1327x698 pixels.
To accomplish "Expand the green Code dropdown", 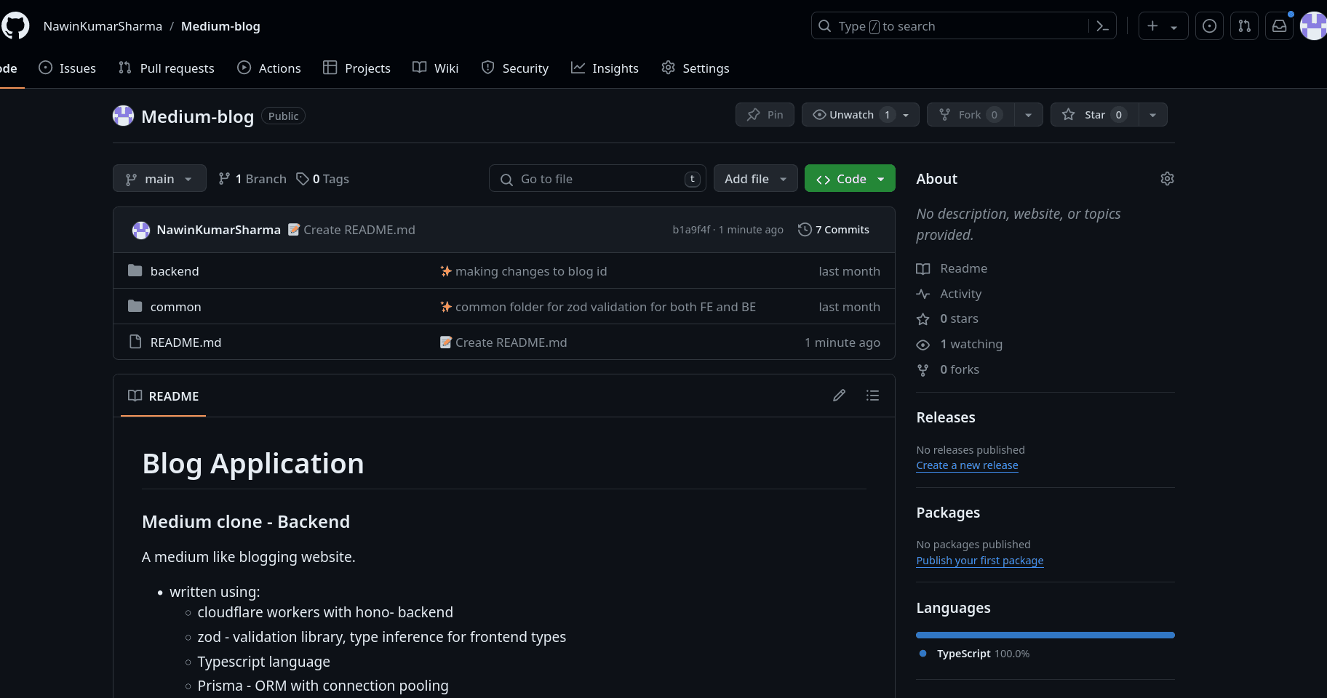I will (x=850, y=179).
